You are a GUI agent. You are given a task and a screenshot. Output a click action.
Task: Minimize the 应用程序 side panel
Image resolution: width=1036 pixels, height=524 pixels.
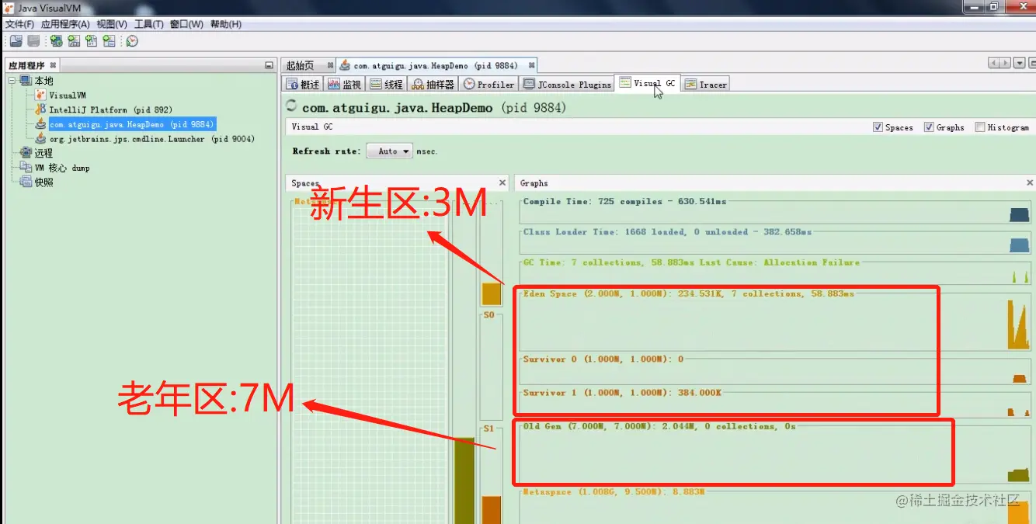pyautogui.click(x=269, y=66)
